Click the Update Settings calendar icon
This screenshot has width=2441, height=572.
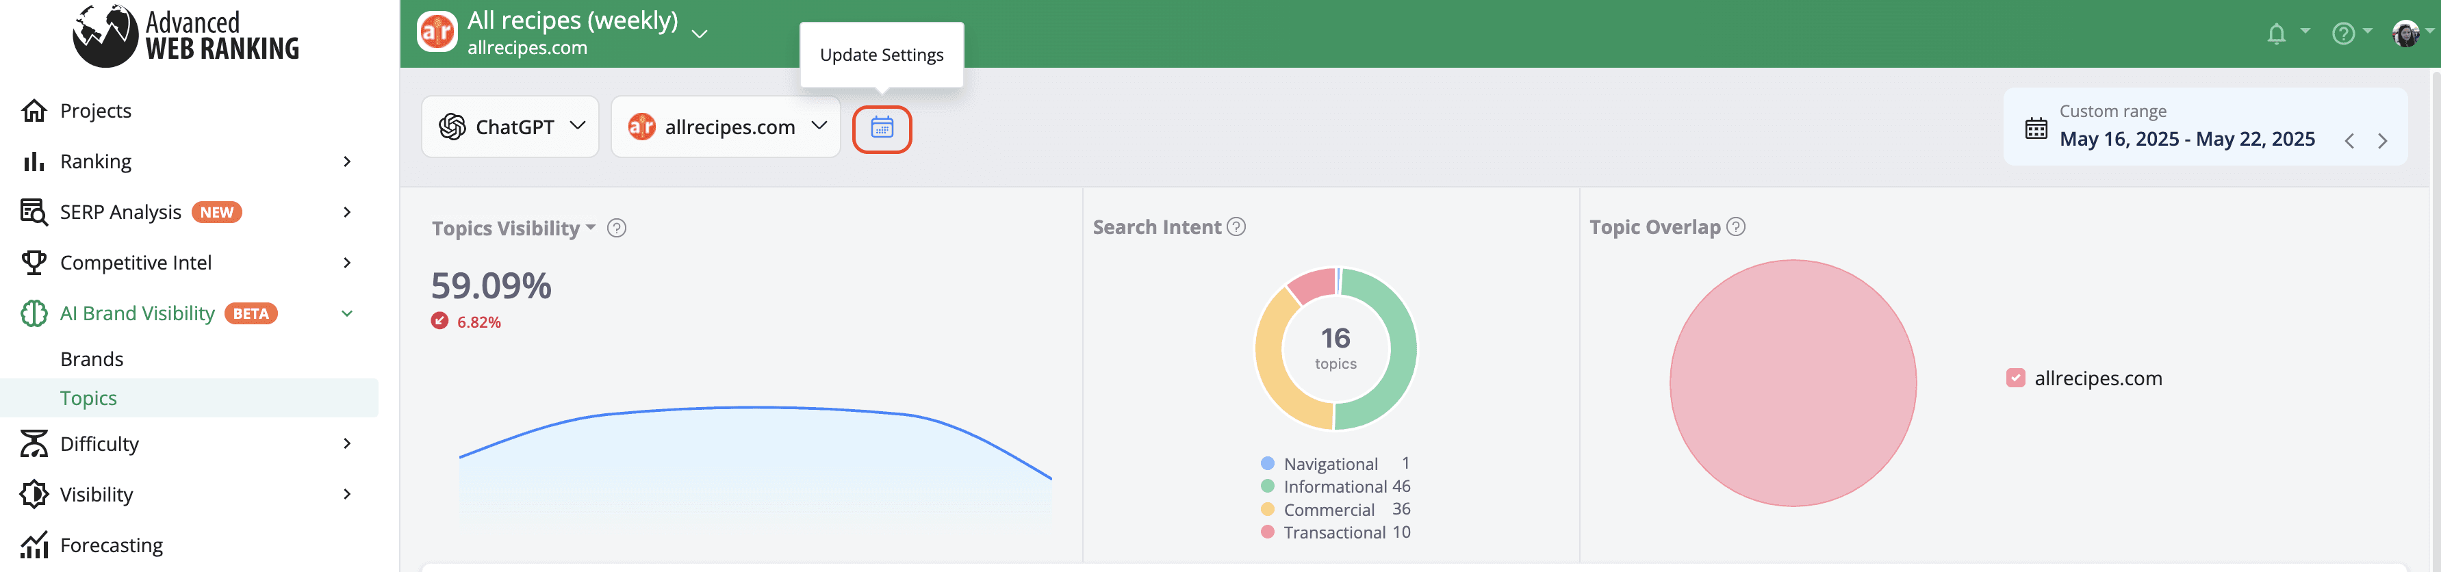[882, 129]
